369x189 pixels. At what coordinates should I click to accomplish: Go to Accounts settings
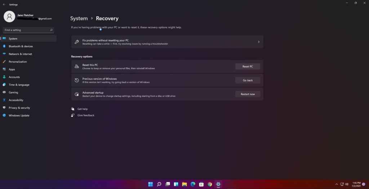tap(28, 77)
